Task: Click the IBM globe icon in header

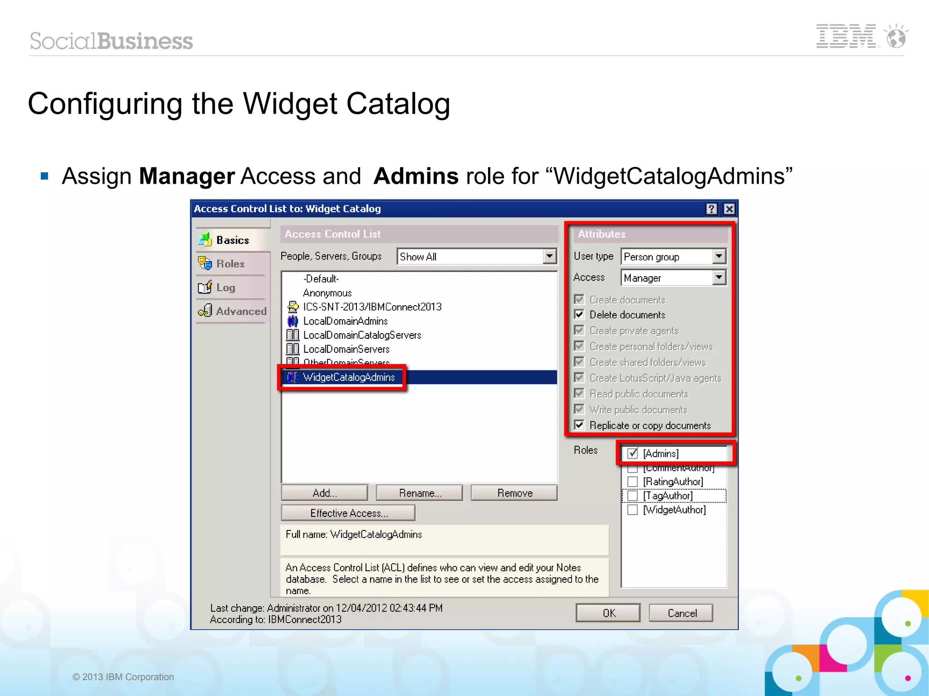Action: (896, 36)
